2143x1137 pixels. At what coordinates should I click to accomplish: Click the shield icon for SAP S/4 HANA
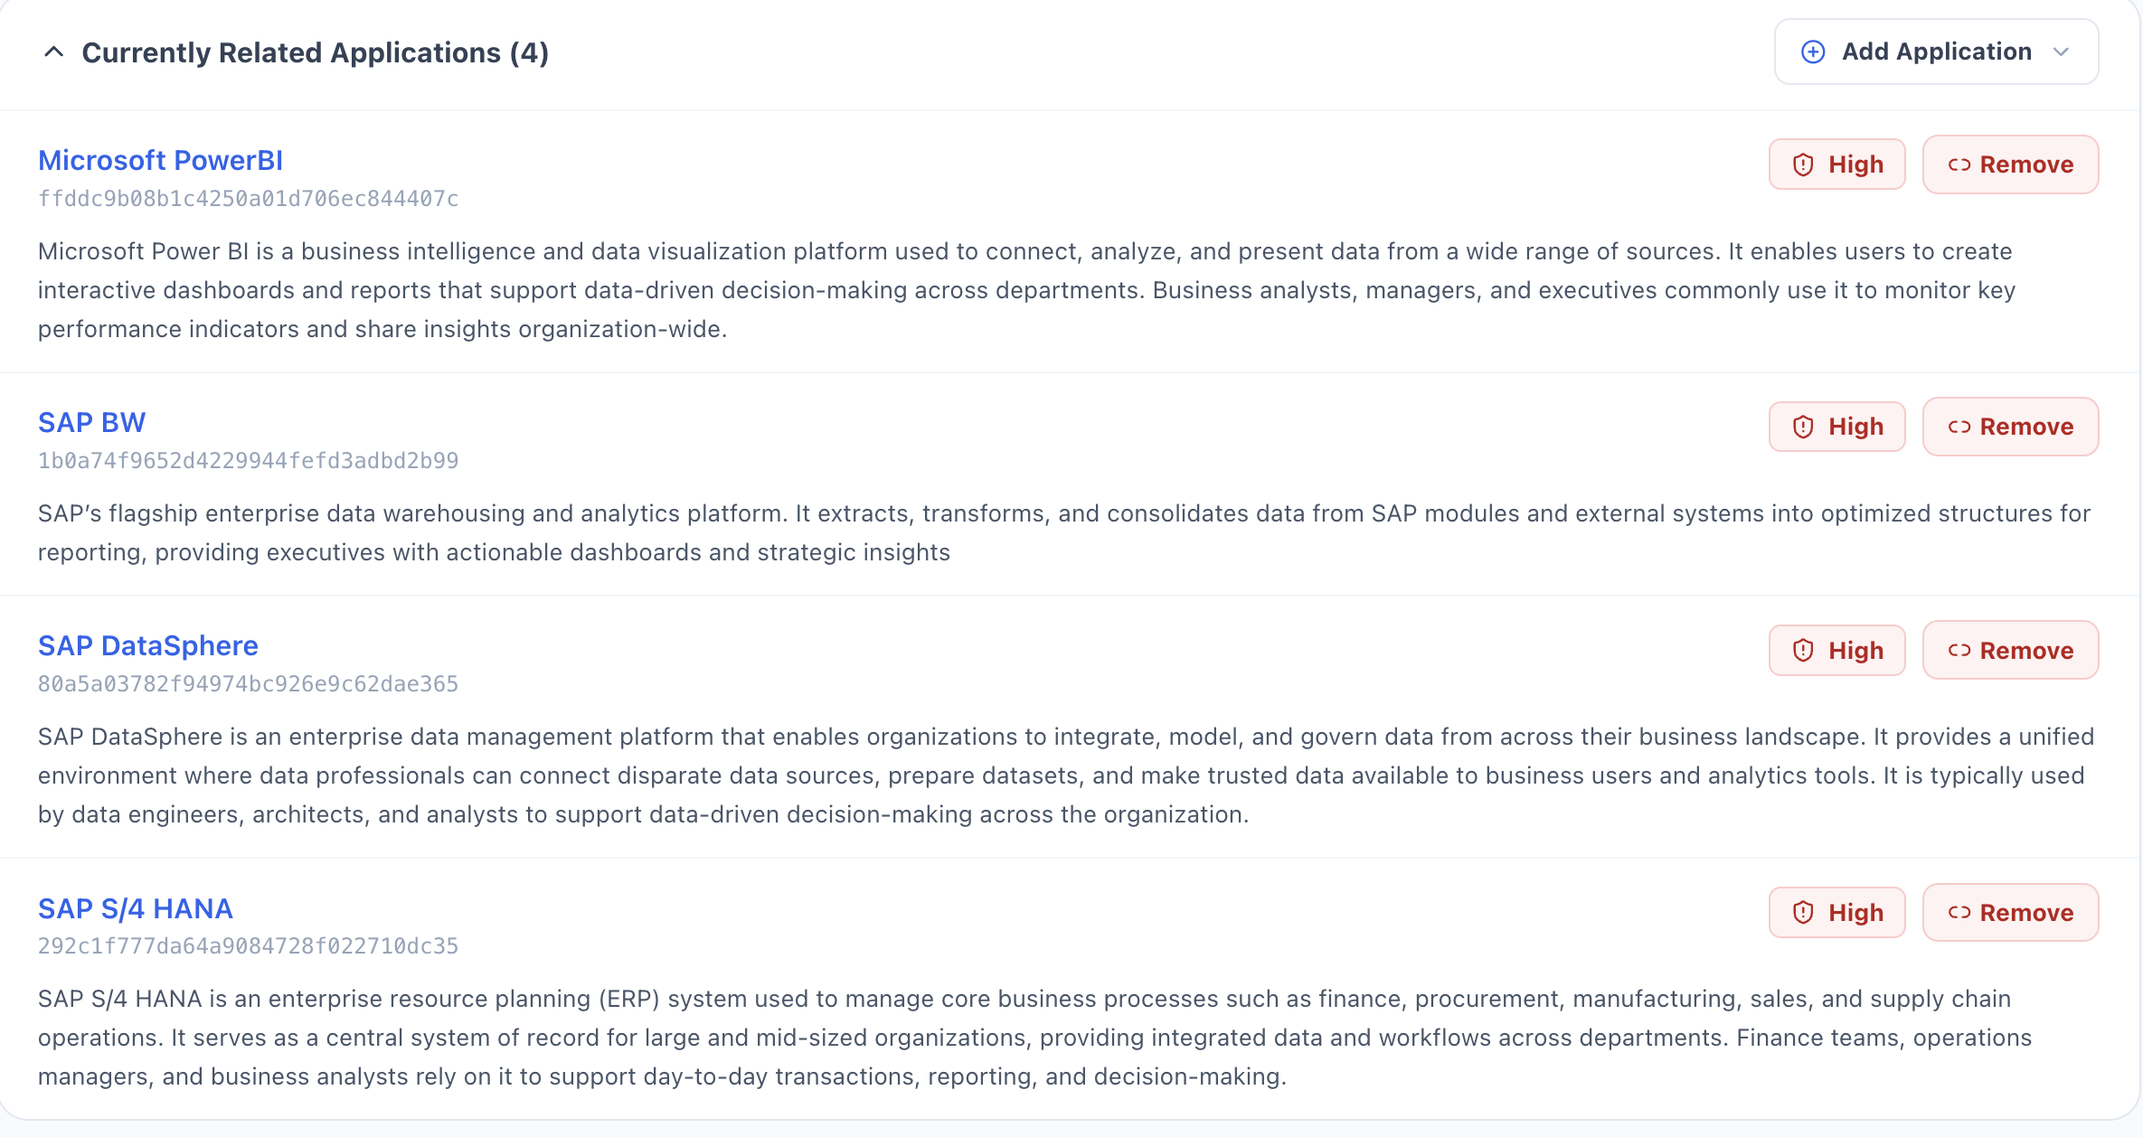click(1803, 912)
